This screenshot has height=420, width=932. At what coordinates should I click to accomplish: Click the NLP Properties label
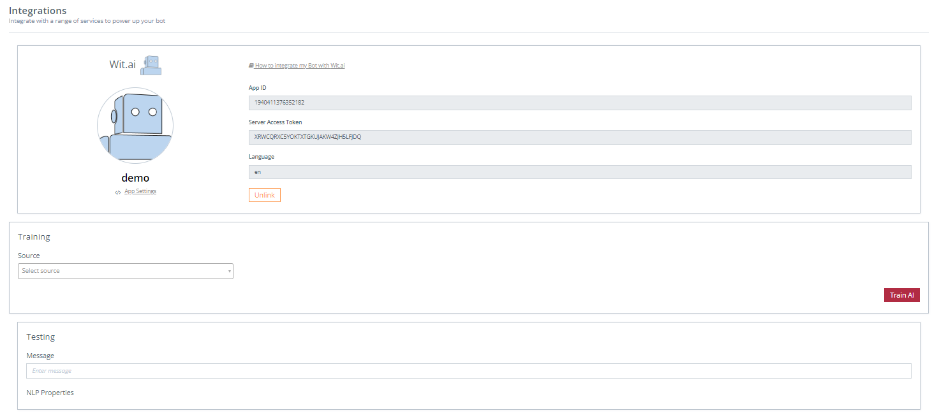click(x=50, y=393)
